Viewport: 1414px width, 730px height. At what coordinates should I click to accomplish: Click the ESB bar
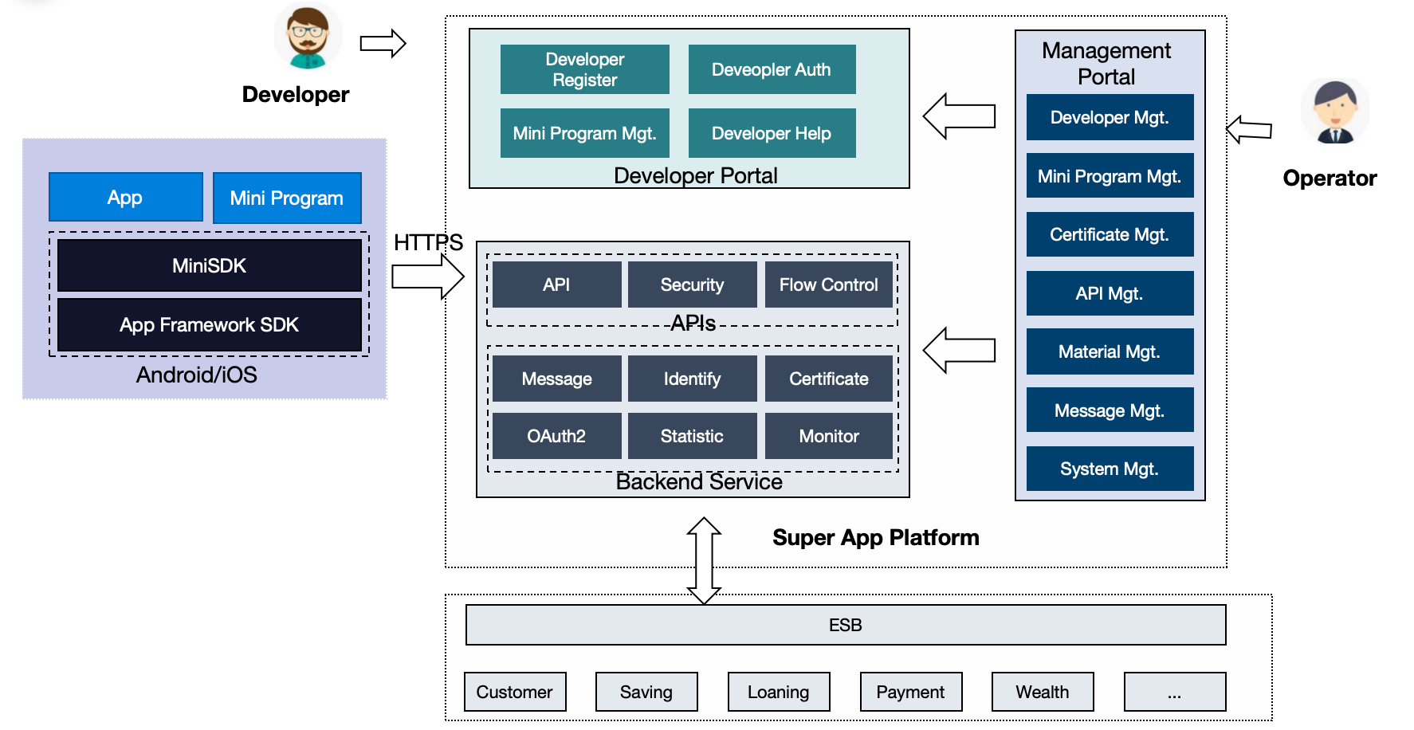(846, 625)
